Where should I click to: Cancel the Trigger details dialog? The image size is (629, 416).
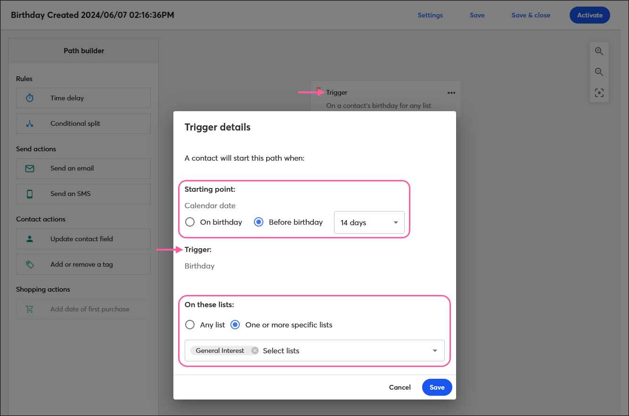pos(400,387)
